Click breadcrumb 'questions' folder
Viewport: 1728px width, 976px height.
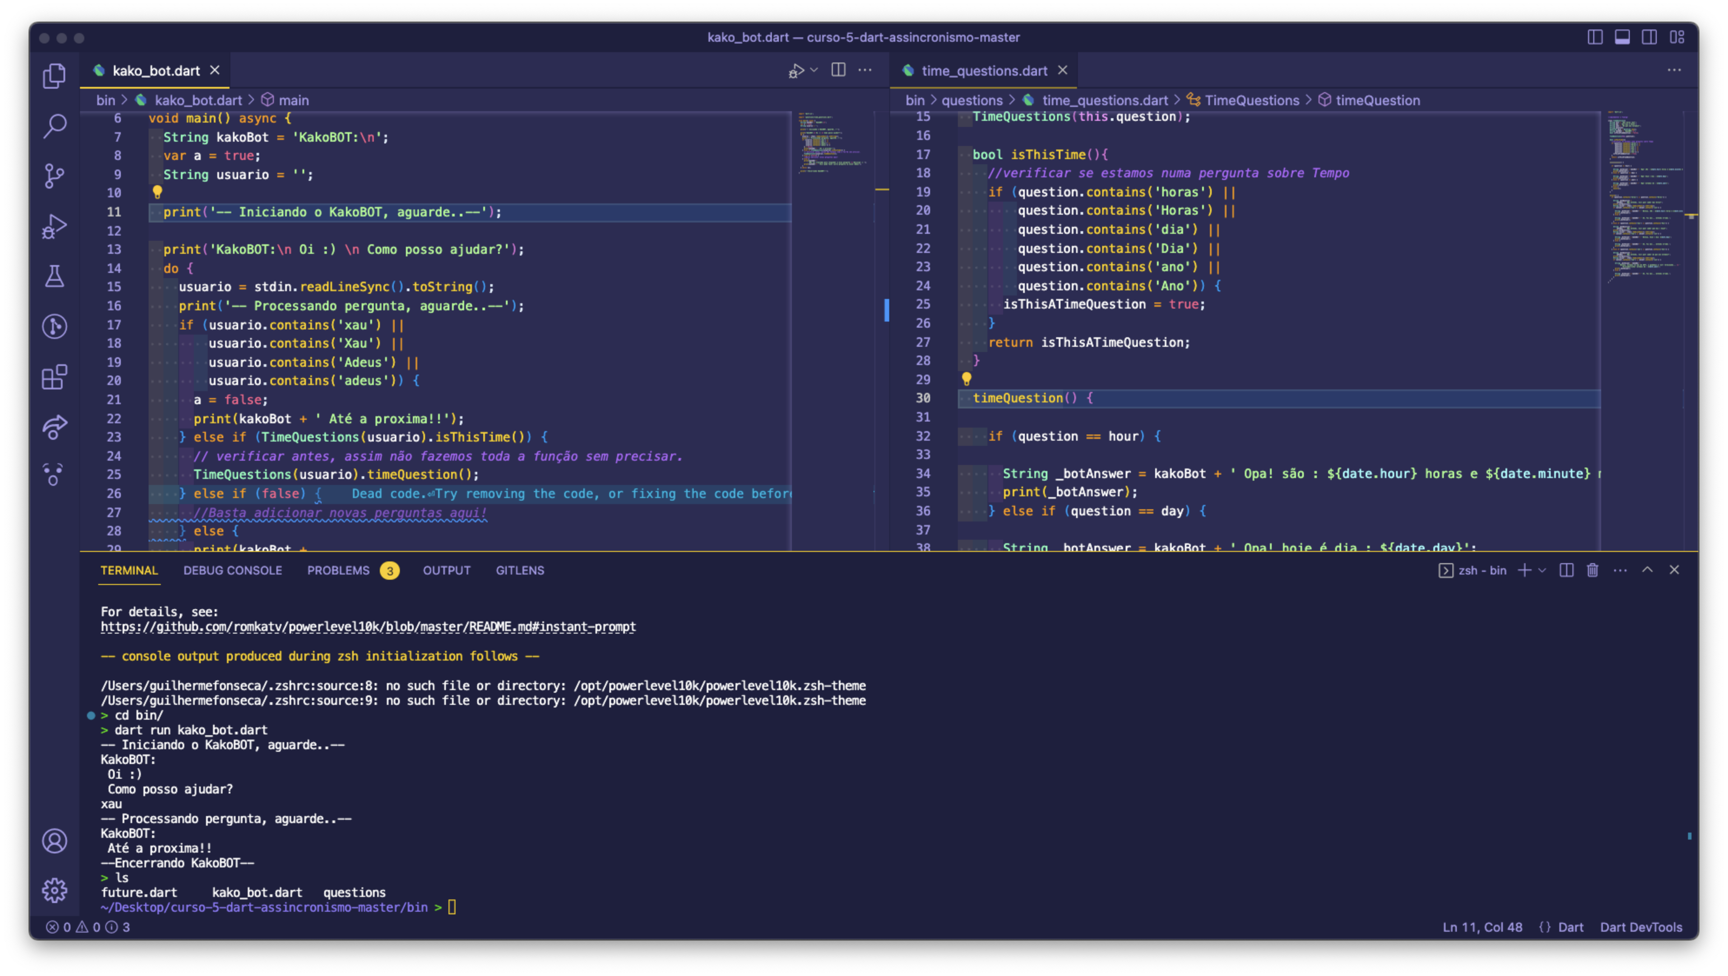pos(972,100)
